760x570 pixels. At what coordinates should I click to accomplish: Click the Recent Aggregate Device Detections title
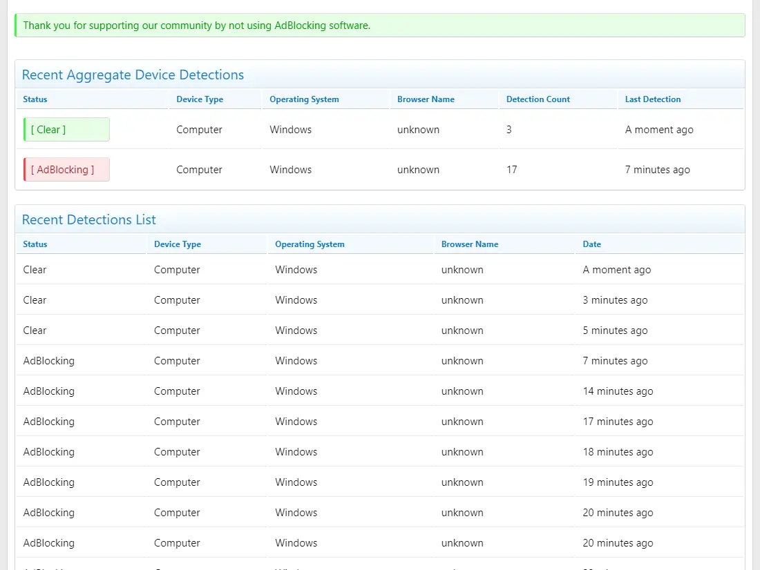coord(133,75)
